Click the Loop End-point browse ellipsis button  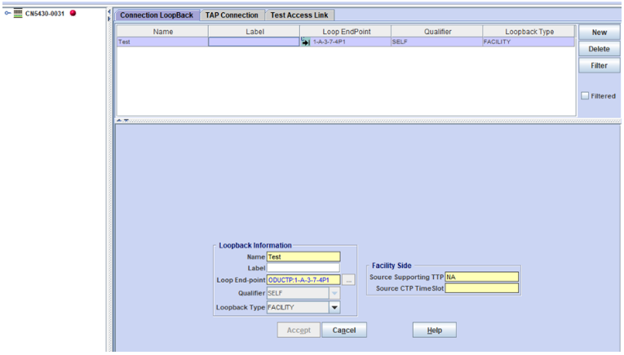[348, 280]
